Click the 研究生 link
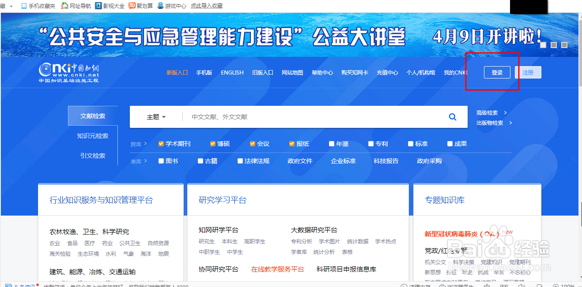Screen dimensions: 582x287 [207, 241]
